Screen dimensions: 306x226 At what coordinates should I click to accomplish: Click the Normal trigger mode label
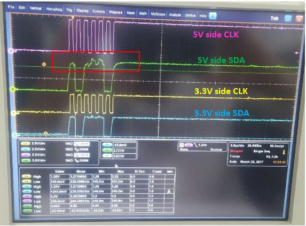point(216,150)
